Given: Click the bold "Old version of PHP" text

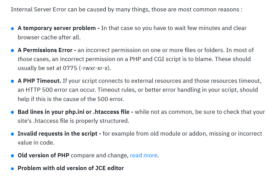Looking at the screenshot, I should pyautogui.click(x=43, y=156).
